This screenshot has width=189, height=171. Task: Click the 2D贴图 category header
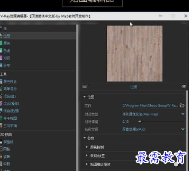coord(6,134)
